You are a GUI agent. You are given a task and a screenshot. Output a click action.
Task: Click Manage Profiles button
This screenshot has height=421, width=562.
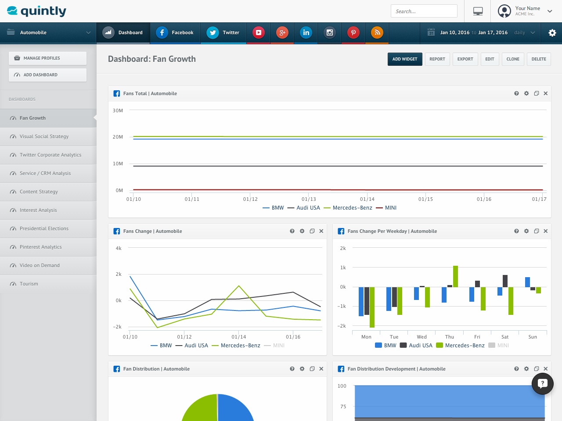click(x=47, y=58)
